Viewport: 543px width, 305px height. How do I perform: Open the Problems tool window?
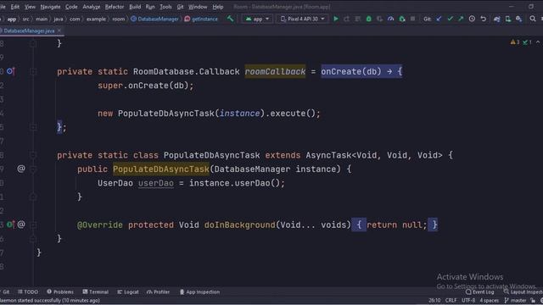click(60, 291)
